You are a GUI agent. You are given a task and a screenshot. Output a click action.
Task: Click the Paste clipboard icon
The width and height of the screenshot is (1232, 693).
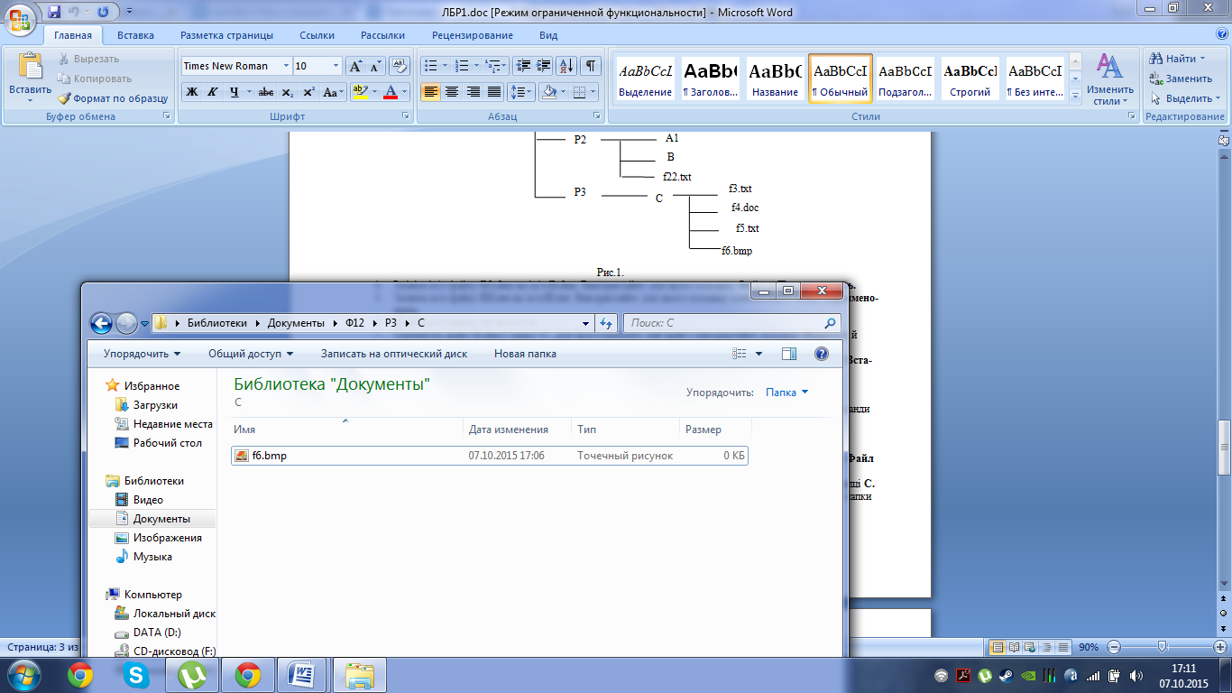pyautogui.click(x=31, y=69)
